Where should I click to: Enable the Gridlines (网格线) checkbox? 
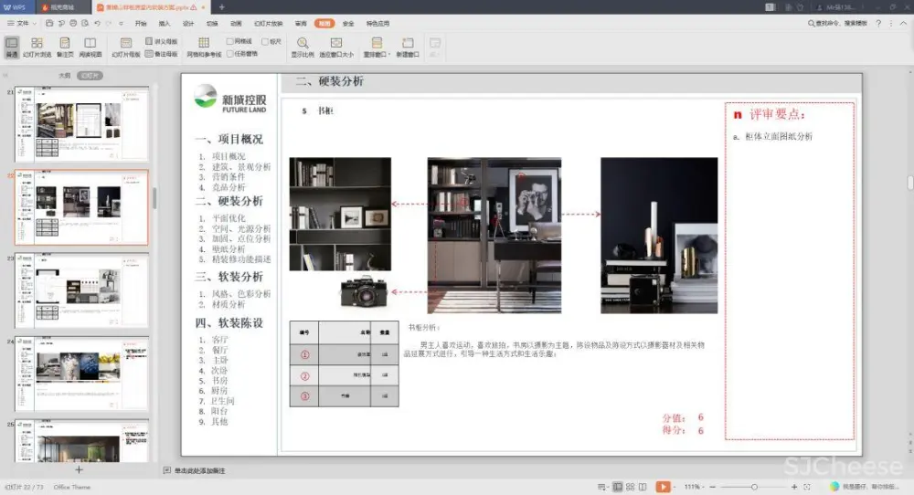tap(230, 41)
